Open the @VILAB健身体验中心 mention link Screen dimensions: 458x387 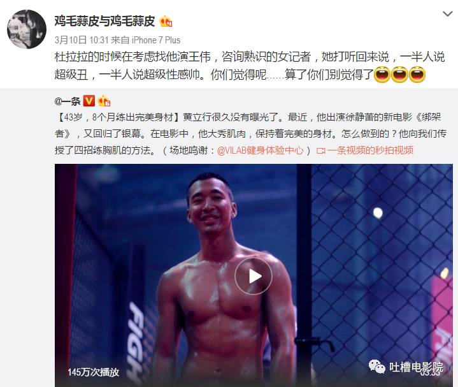point(261,150)
